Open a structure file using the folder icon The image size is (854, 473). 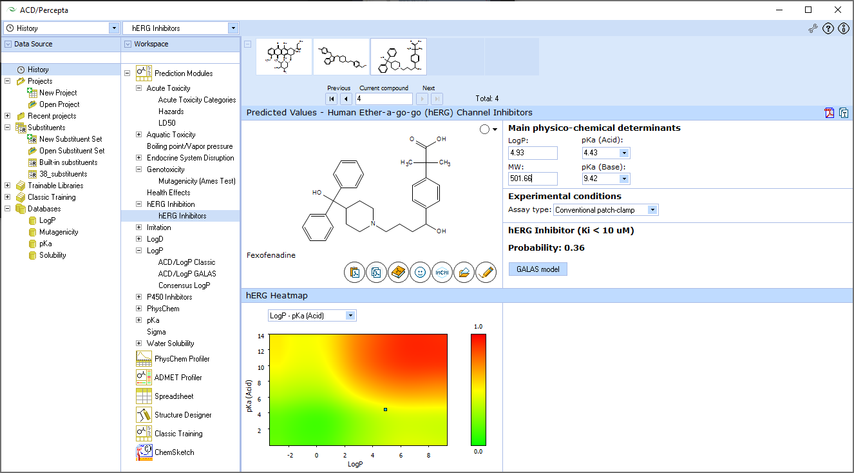(x=464, y=272)
